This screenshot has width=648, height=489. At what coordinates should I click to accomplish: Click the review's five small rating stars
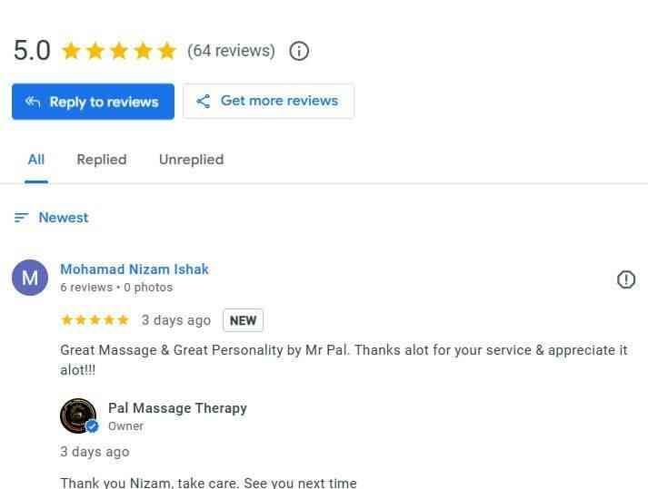point(95,320)
